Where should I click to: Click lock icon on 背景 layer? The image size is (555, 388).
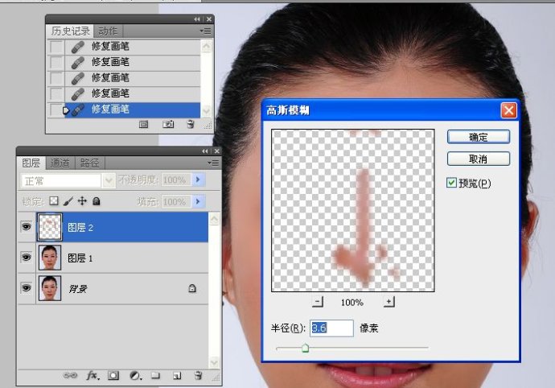pyautogui.click(x=192, y=288)
